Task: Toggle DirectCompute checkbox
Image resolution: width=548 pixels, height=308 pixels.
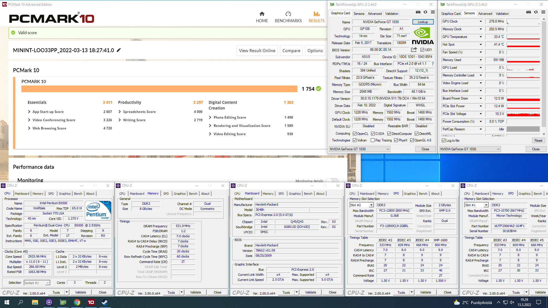Action: click(x=389, y=133)
